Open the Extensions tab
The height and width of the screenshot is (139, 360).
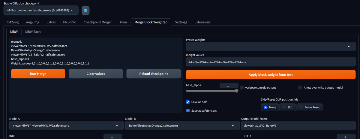[202, 22]
